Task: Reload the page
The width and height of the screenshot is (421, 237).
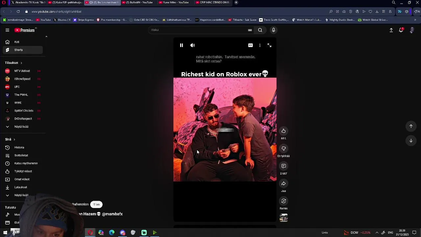Action: pos(18,12)
